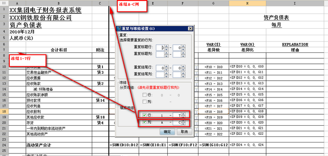Viewport: 328px width, 156px height.
Task: Click the select-all corner of spreadsheet
Action: [4, 3]
